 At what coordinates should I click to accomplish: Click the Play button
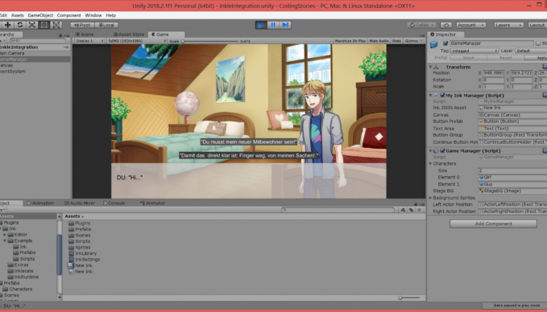click(260, 25)
